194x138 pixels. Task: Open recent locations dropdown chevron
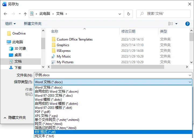(20, 14)
